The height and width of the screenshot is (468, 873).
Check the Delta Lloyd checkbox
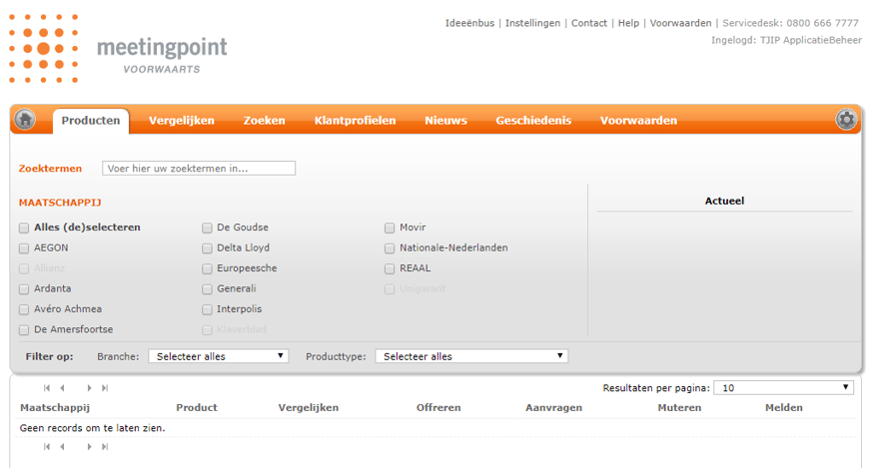click(207, 248)
